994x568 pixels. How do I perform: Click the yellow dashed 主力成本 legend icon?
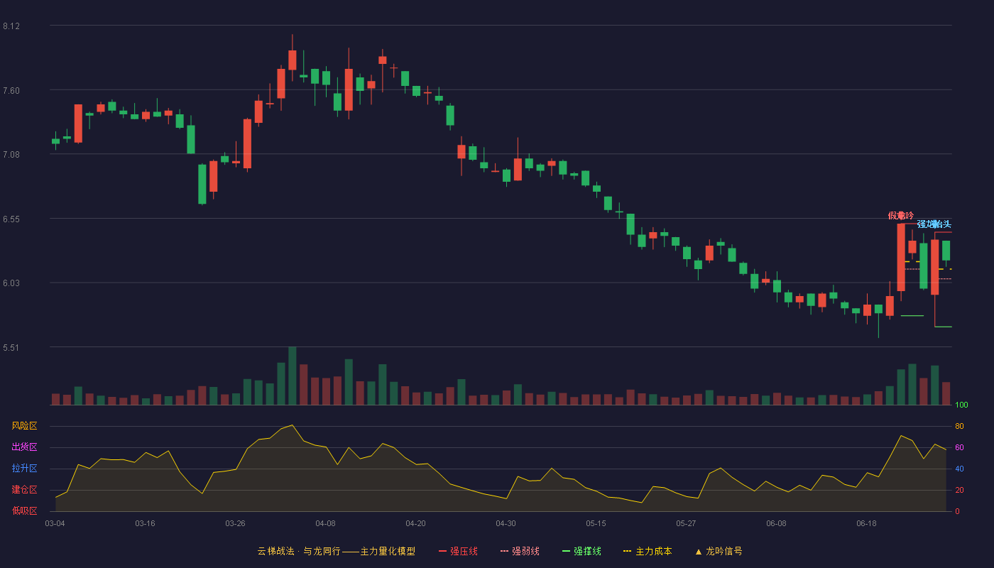[628, 551]
